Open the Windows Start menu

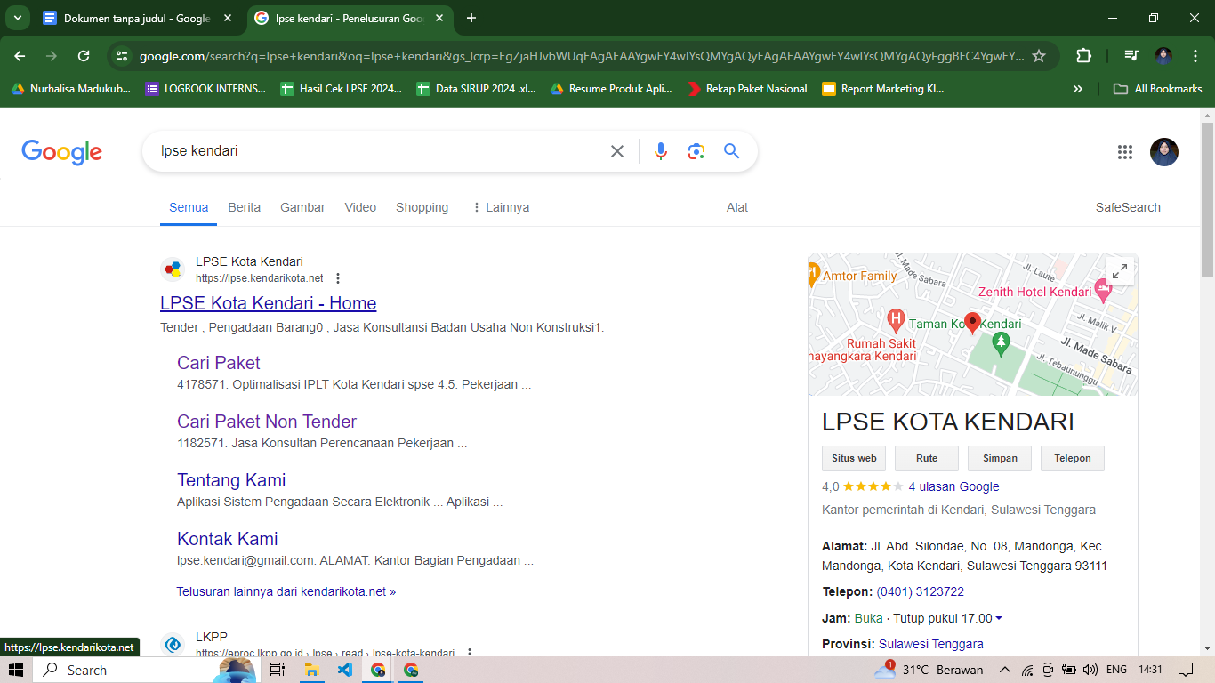tap(16, 670)
